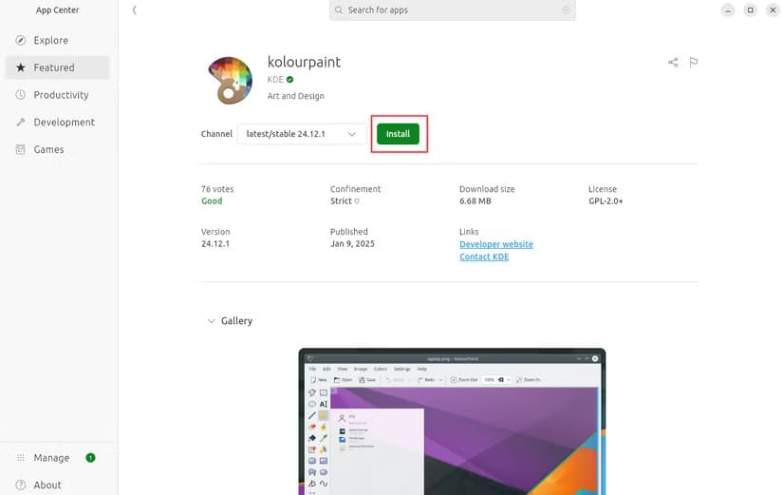
Task: Click the report flag icon
Action: pos(694,63)
